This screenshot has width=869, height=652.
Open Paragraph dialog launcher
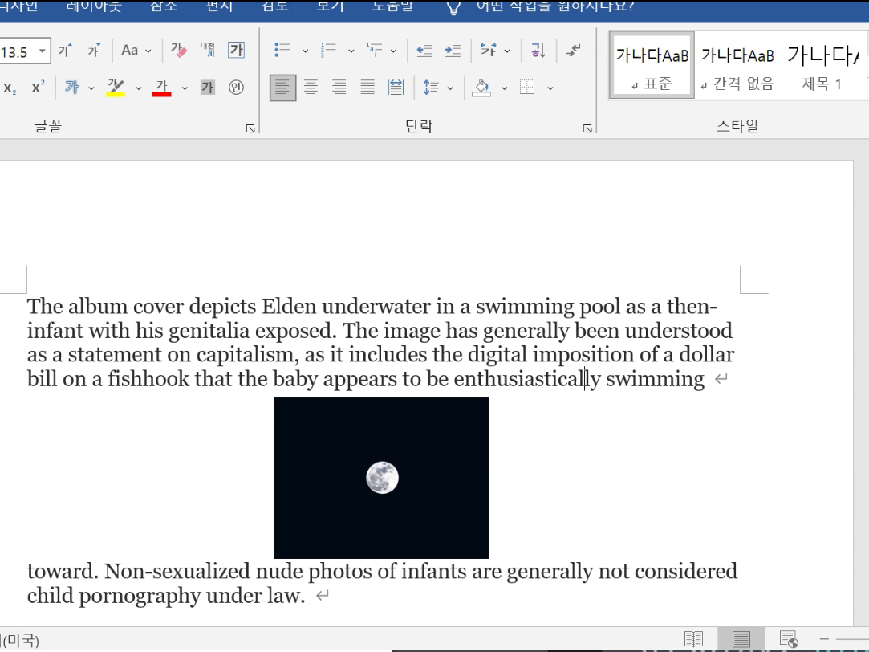point(587,128)
